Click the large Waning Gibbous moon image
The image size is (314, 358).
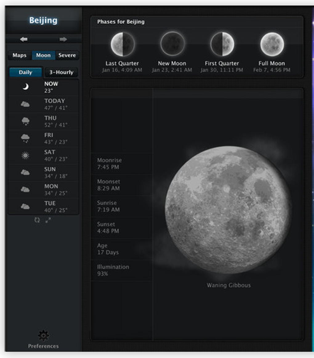[228, 210]
